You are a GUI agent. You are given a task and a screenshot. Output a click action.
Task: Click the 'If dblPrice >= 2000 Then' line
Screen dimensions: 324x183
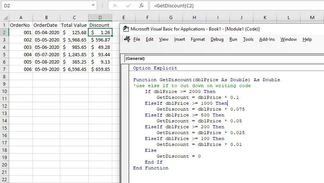point(180,91)
